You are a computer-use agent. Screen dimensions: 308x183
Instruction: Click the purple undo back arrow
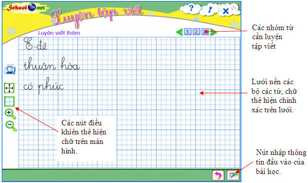[218, 175]
